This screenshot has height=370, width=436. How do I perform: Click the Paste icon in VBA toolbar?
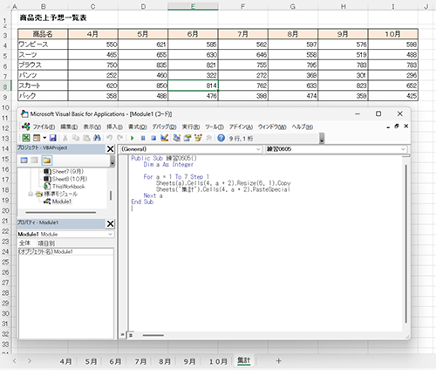point(86,138)
